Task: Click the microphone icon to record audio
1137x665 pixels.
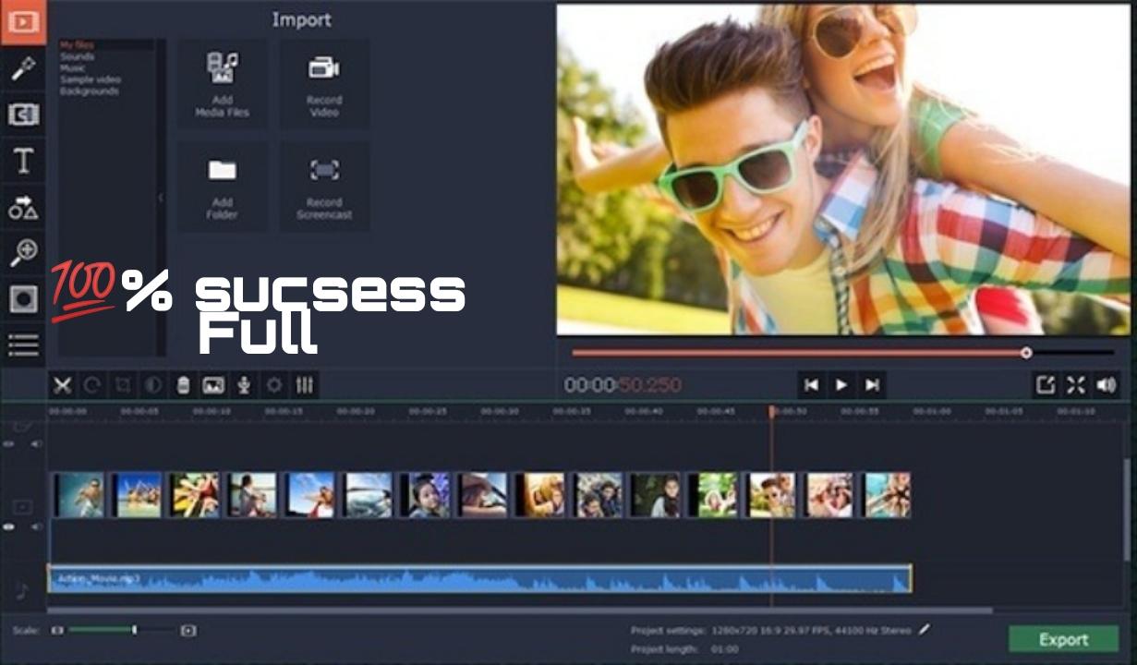Action: click(243, 385)
